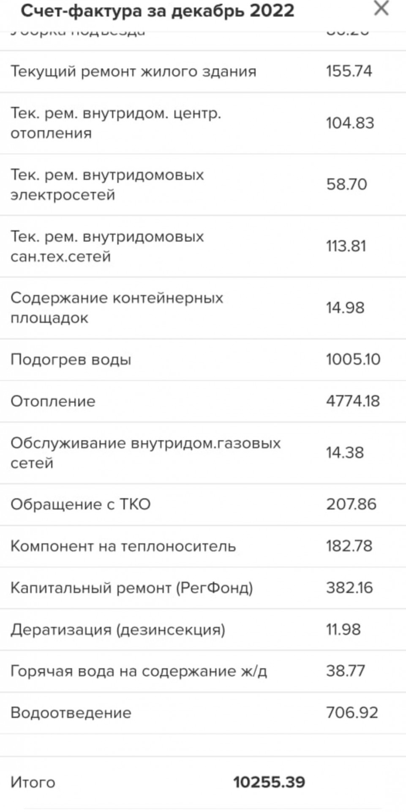Click the 1005.10 water heating amount
406x812 pixels.
tap(353, 359)
